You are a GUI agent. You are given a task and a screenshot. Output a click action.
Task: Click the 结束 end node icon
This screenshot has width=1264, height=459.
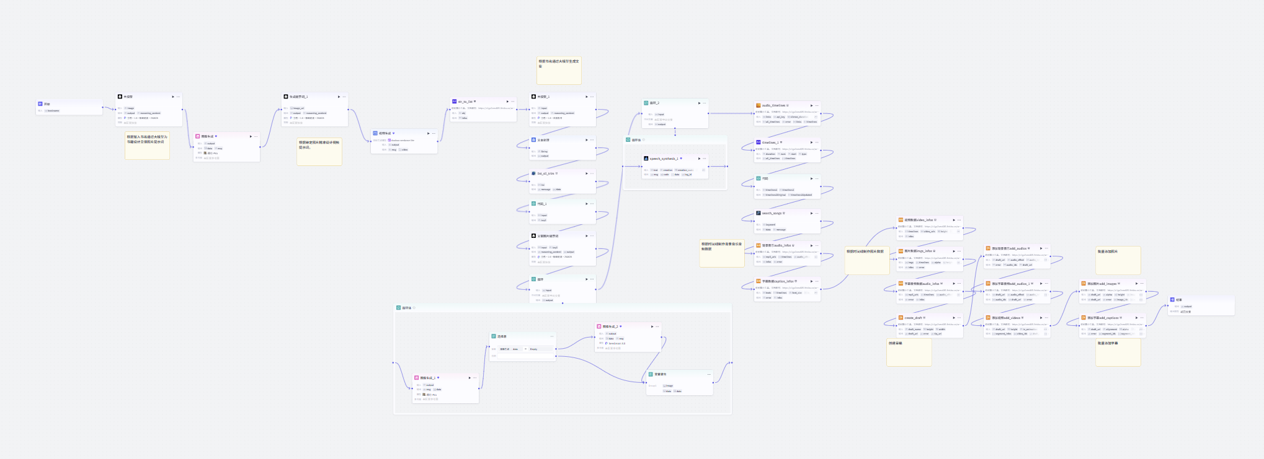[1172, 300]
